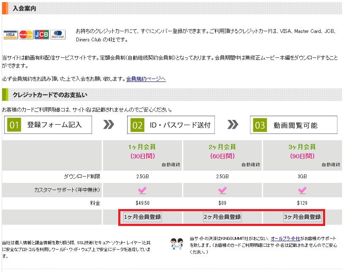The image size is (345, 272).
Task: Click the 入会案内 section heading
Action: coord(24,8)
